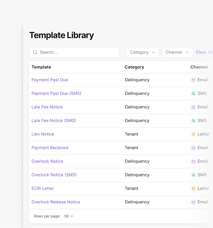Click the Template Library heading

(61, 35)
